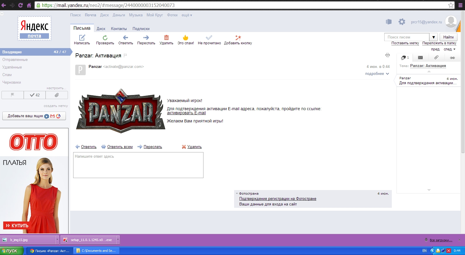Open settings gear icon
The width and height of the screenshot is (465, 255).
tap(402, 22)
